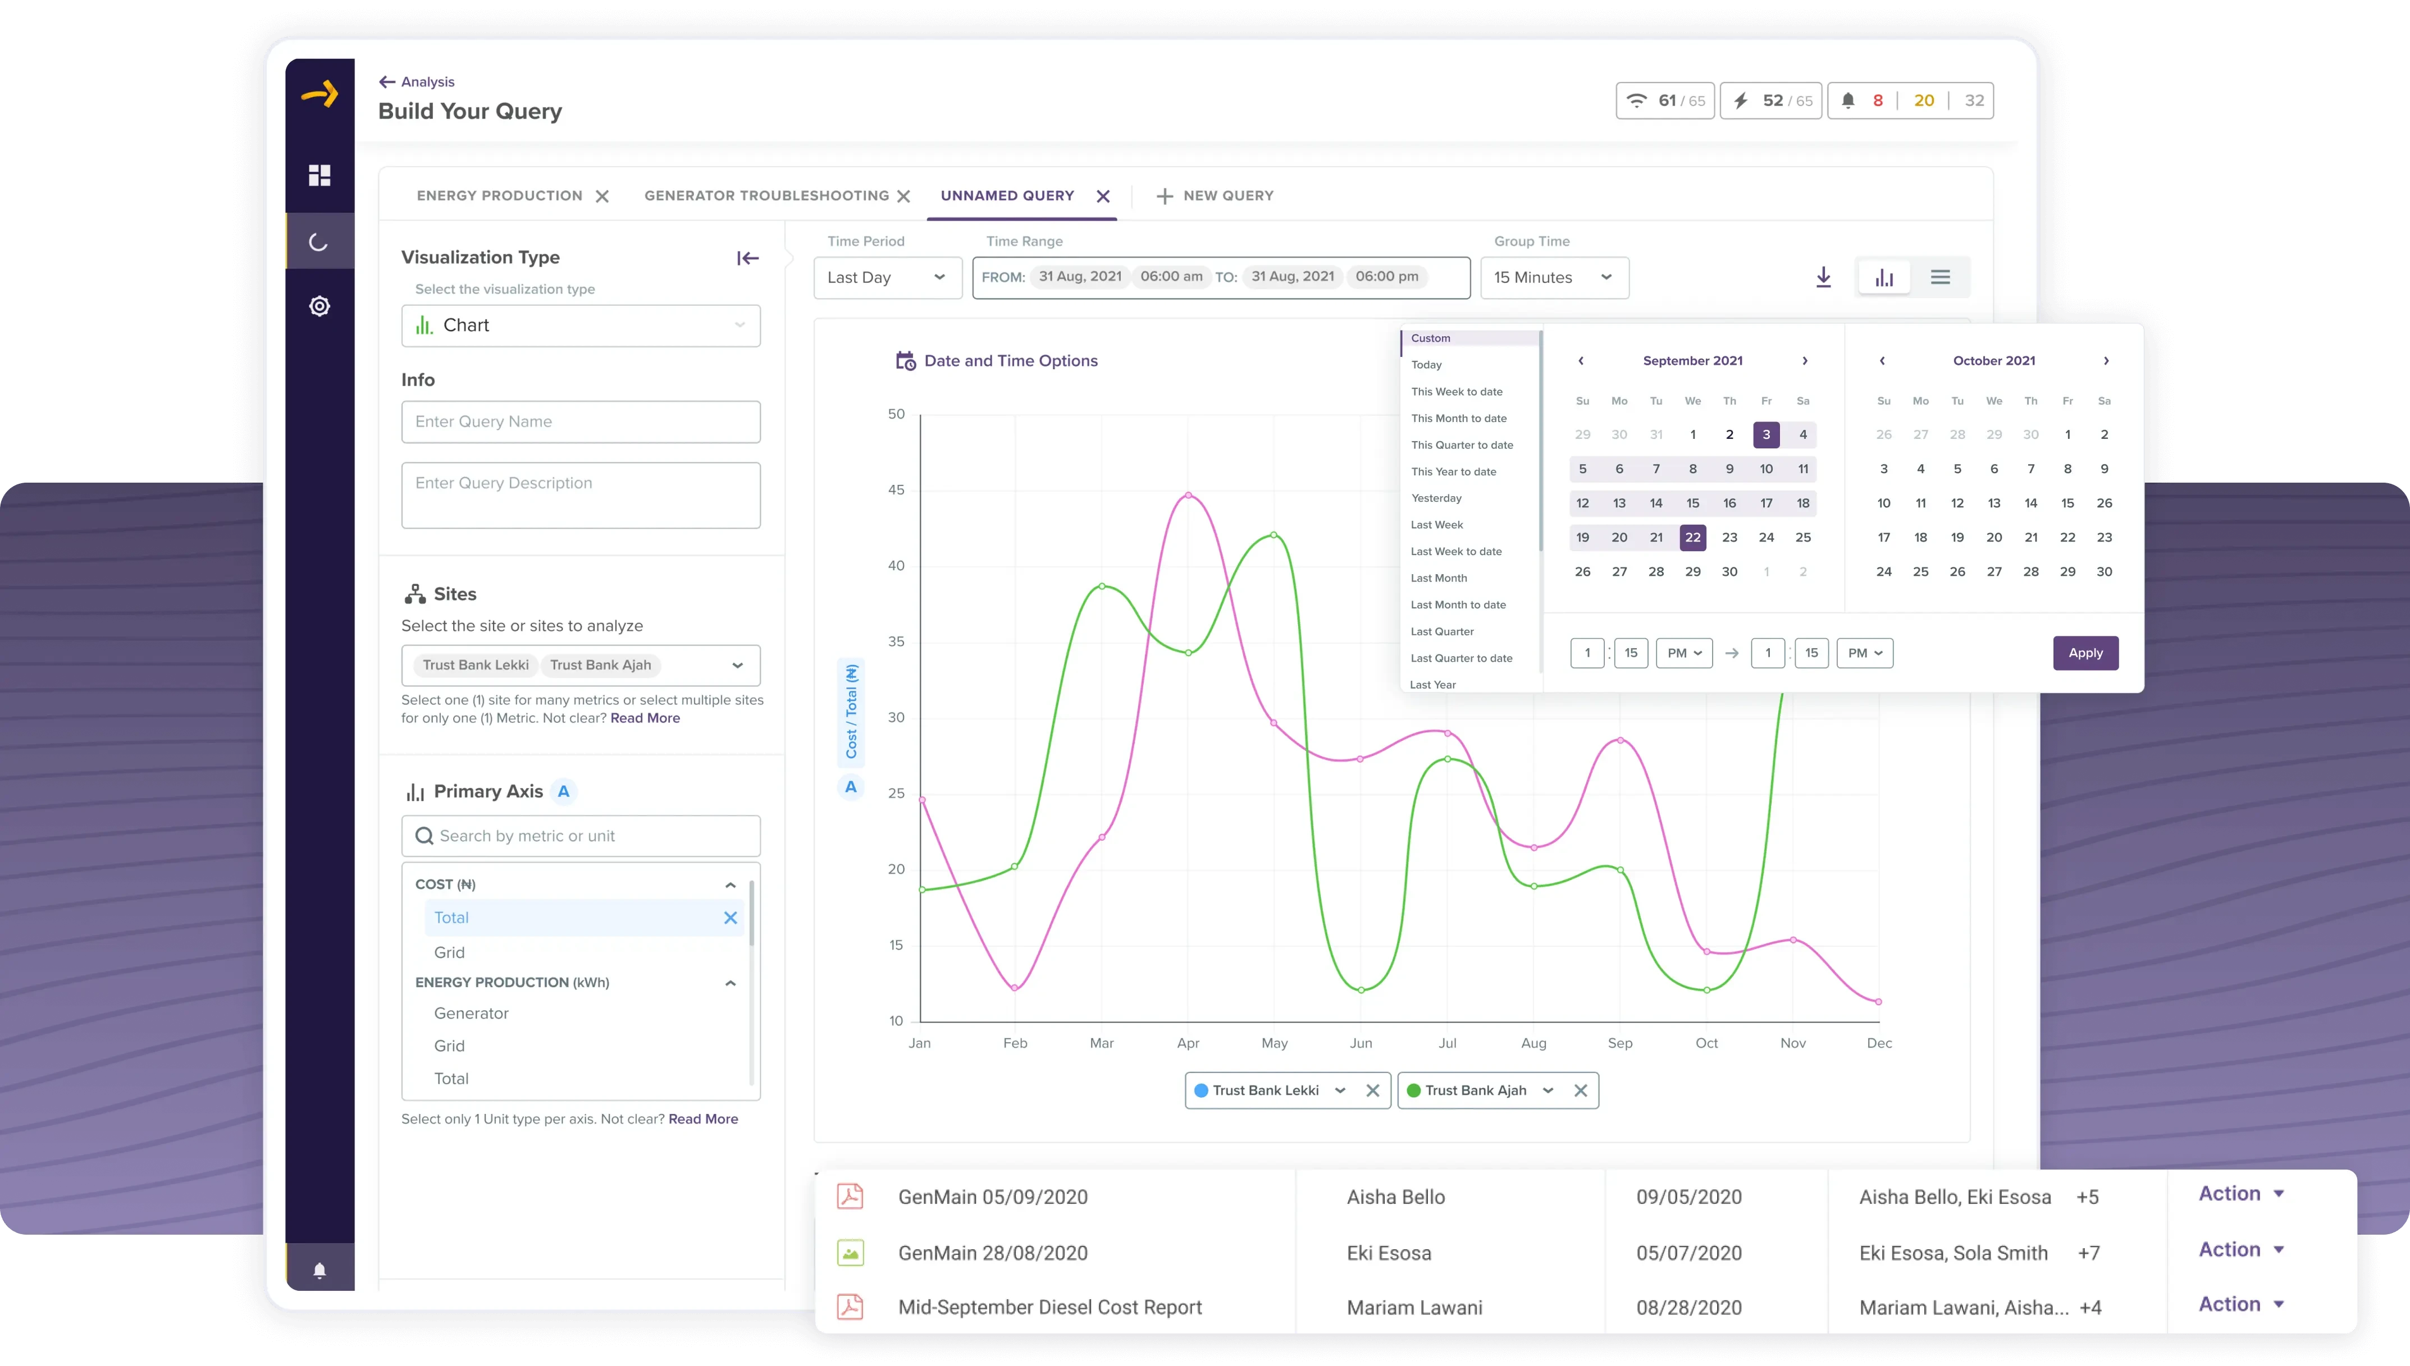Screen dimensions: 2410x1366
Task: Click the lightning status indicator showing 52/65
Action: tap(1771, 100)
